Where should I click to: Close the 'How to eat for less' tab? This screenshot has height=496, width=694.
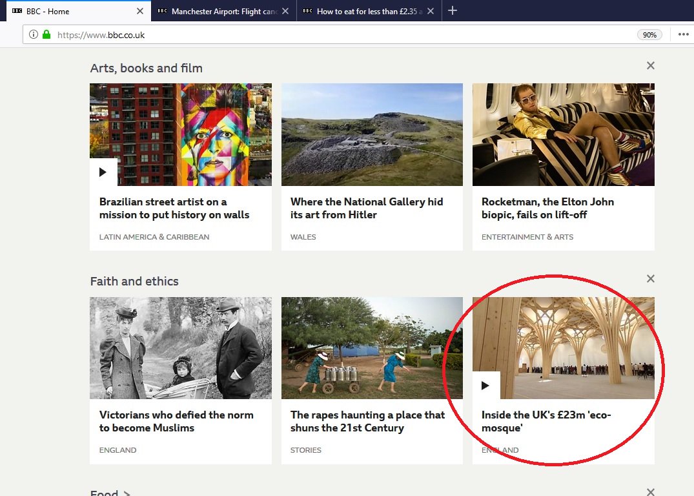point(431,11)
